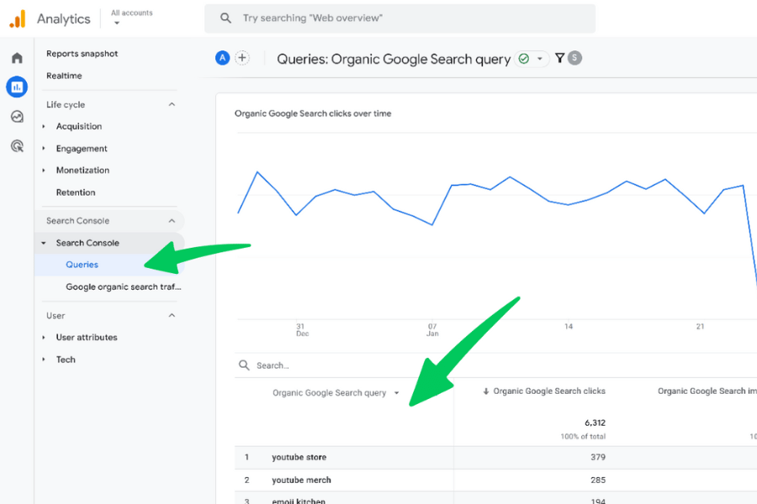757x504 pixels.
Task: Click the 285 clicks value
Action: [598, 480]
